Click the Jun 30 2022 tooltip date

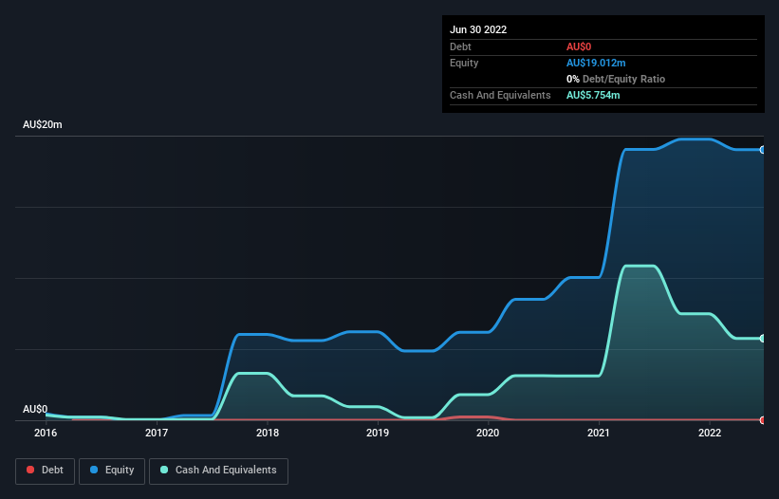coord(478,29)
